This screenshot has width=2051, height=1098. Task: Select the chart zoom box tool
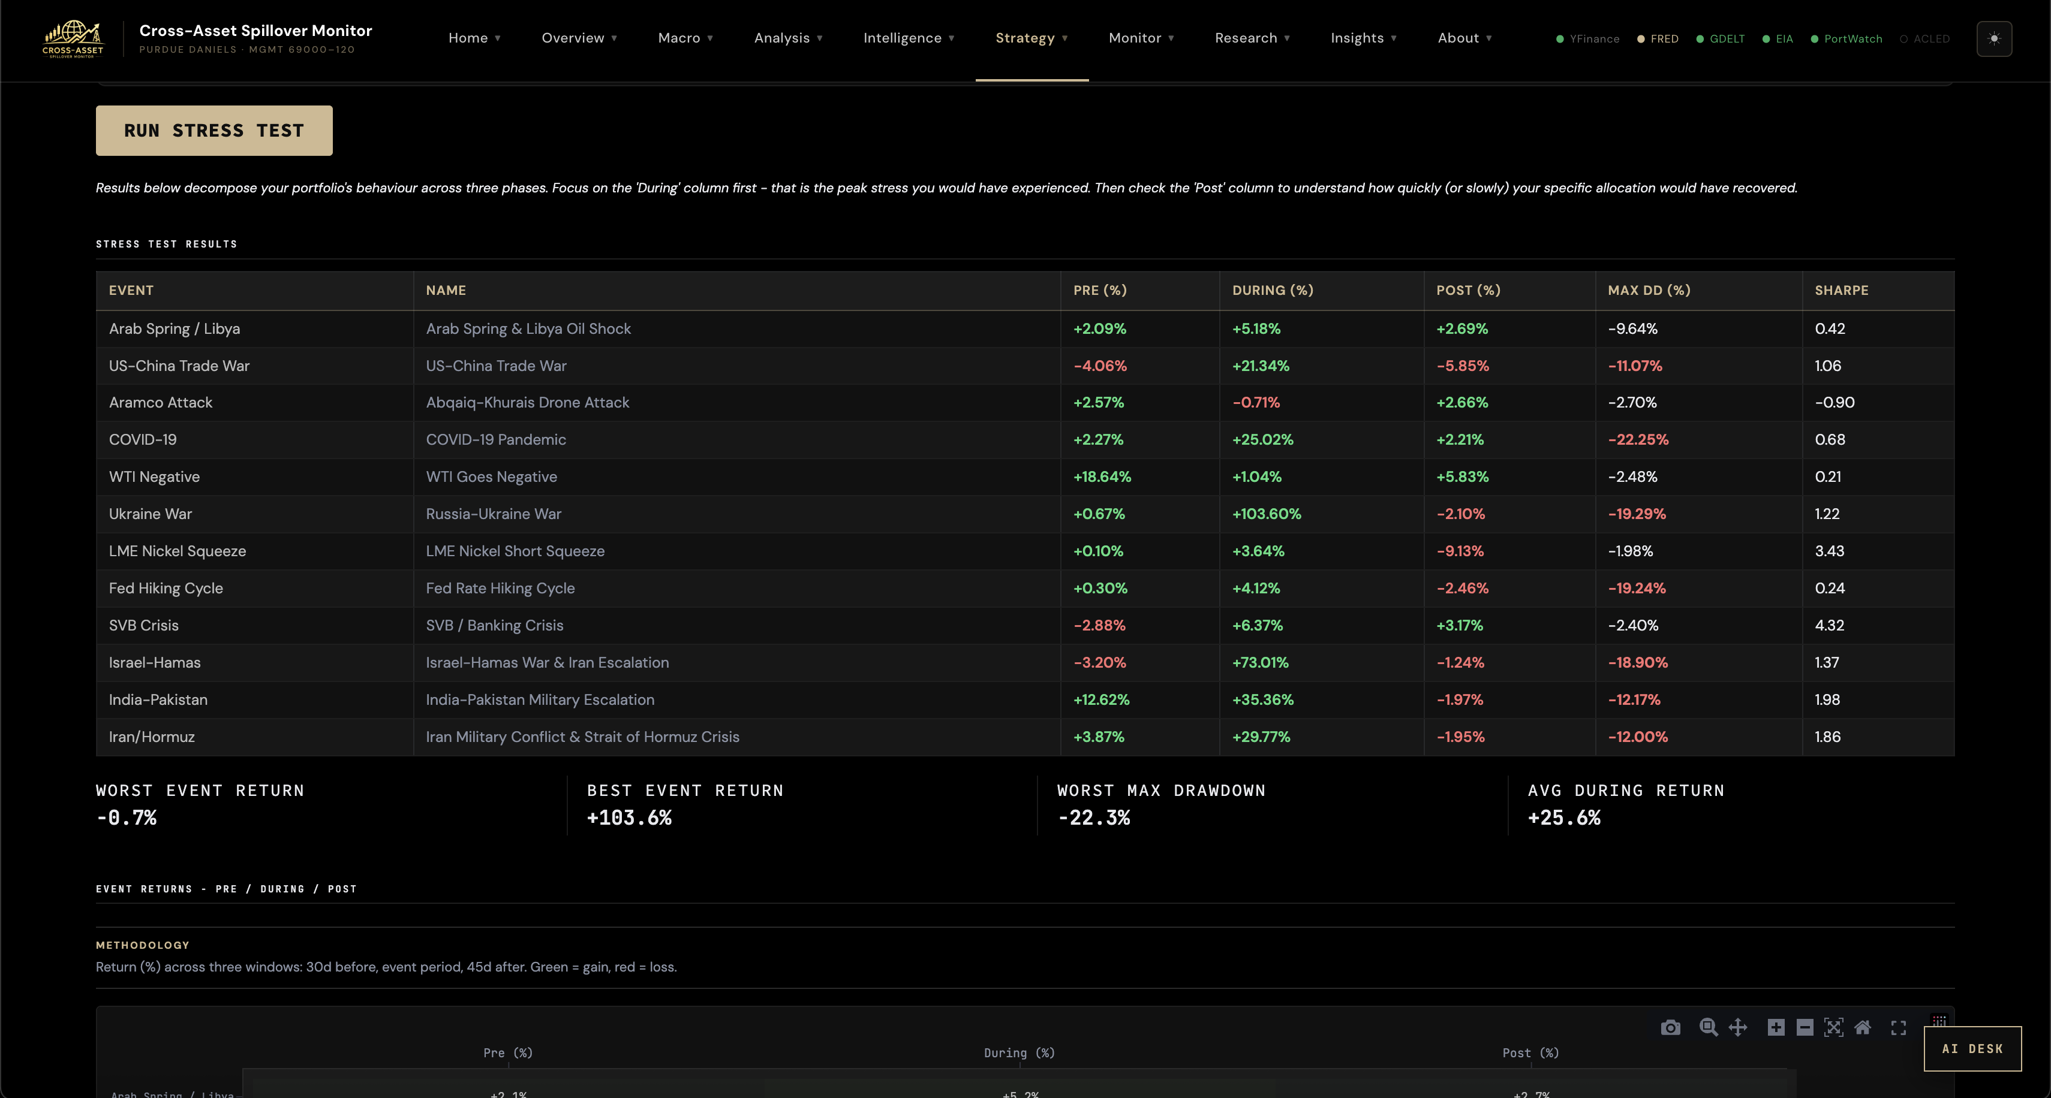coord(1708,1027)
